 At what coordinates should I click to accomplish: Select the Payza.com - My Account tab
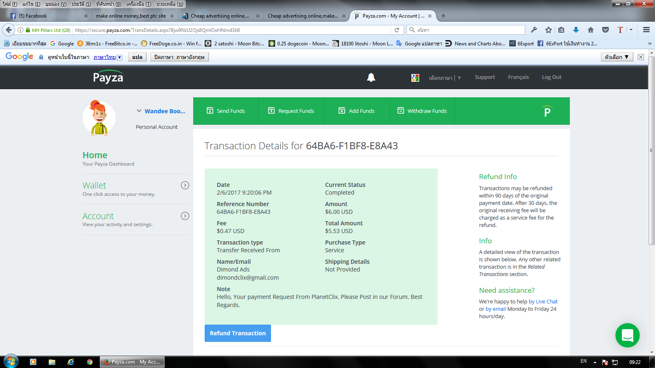coord(392,16)
